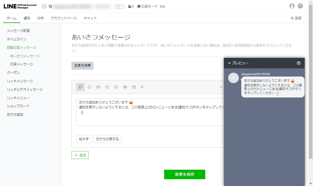Open the user profile icon at top right
Screen dimensions: 313x186
coord(292,6)
